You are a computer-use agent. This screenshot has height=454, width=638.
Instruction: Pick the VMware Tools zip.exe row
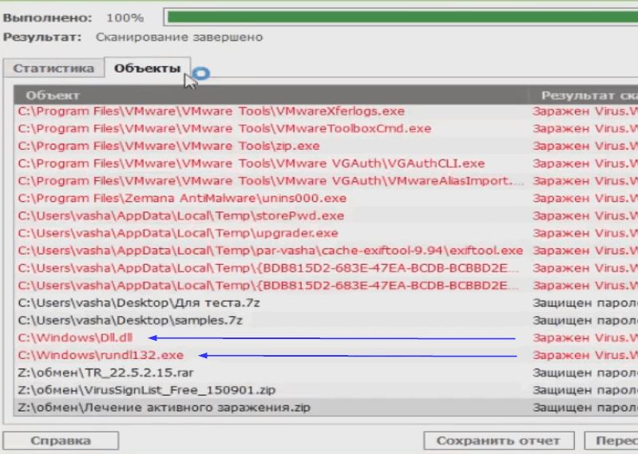pos(168,146)
